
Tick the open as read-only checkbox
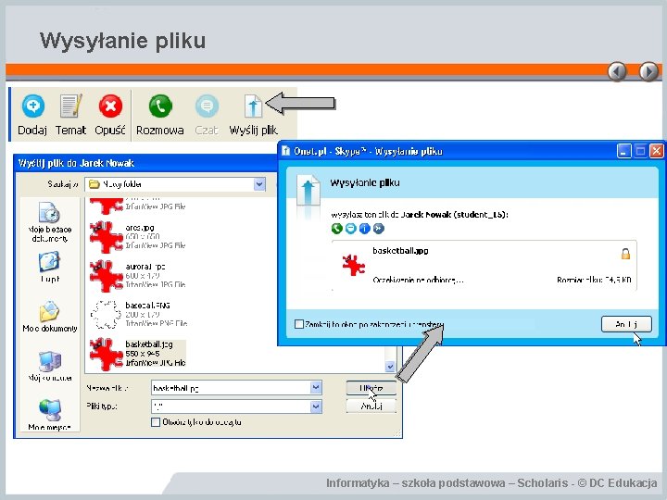point(156,422)
